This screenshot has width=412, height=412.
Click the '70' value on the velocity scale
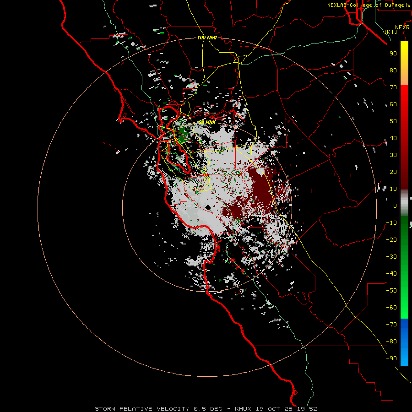393,87
